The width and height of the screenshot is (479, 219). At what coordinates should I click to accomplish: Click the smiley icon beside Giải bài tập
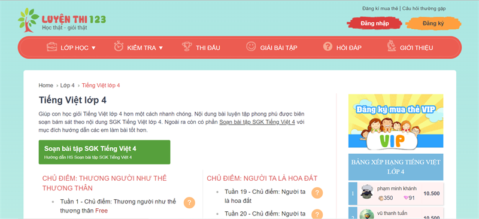251,47
